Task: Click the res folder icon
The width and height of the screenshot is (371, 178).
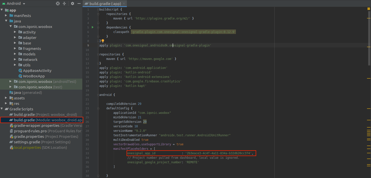Action: (x=11, y=103)
